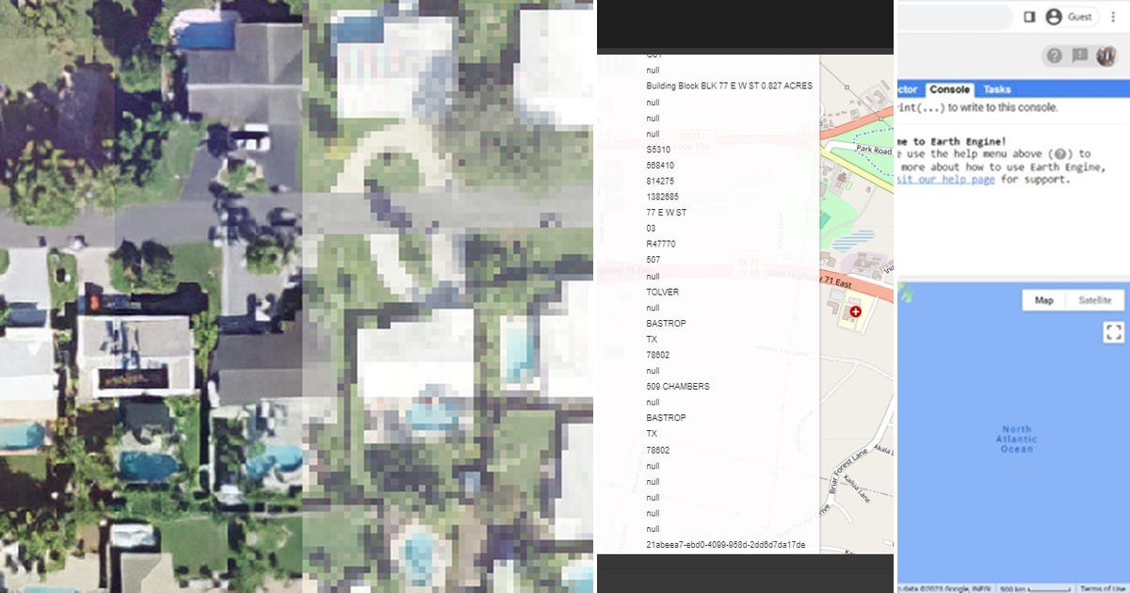This screenshot has width=1130, height=593.
Task: Open the feedback icon in Earth Engine
Action: pyautogui.click(x=1080, y=56)
